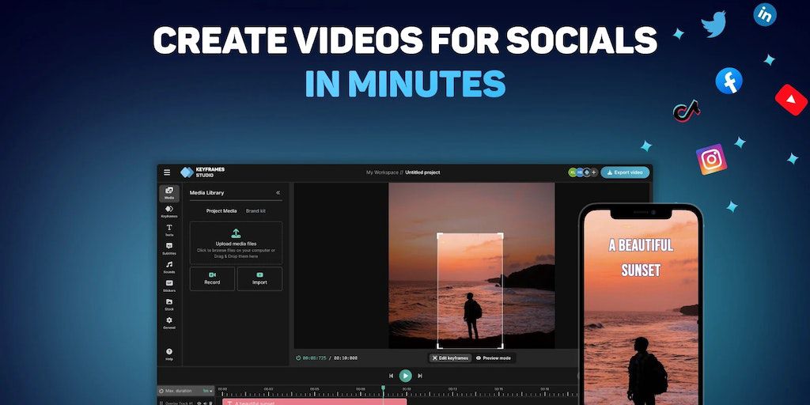The width and height of the screenshot is (810, 405).
Task: Open the Stickers panel
Action: coord(169,286)
